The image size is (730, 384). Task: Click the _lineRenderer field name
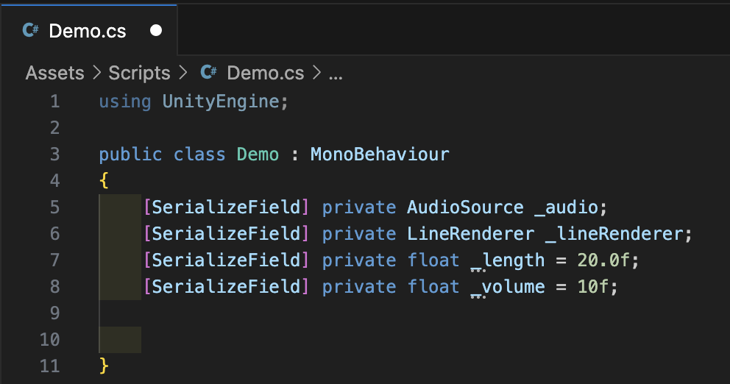tap(614, 234)
